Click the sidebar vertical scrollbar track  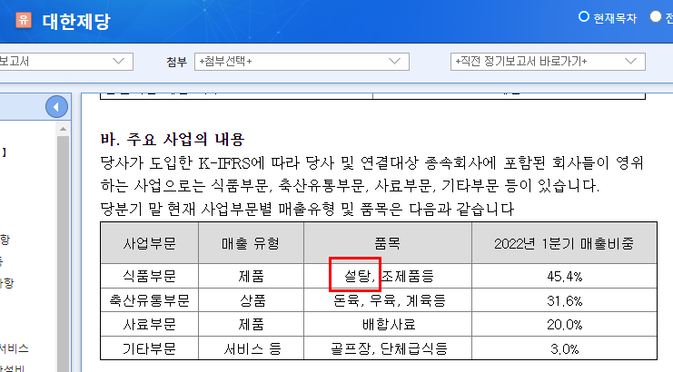tap(63, 253)
